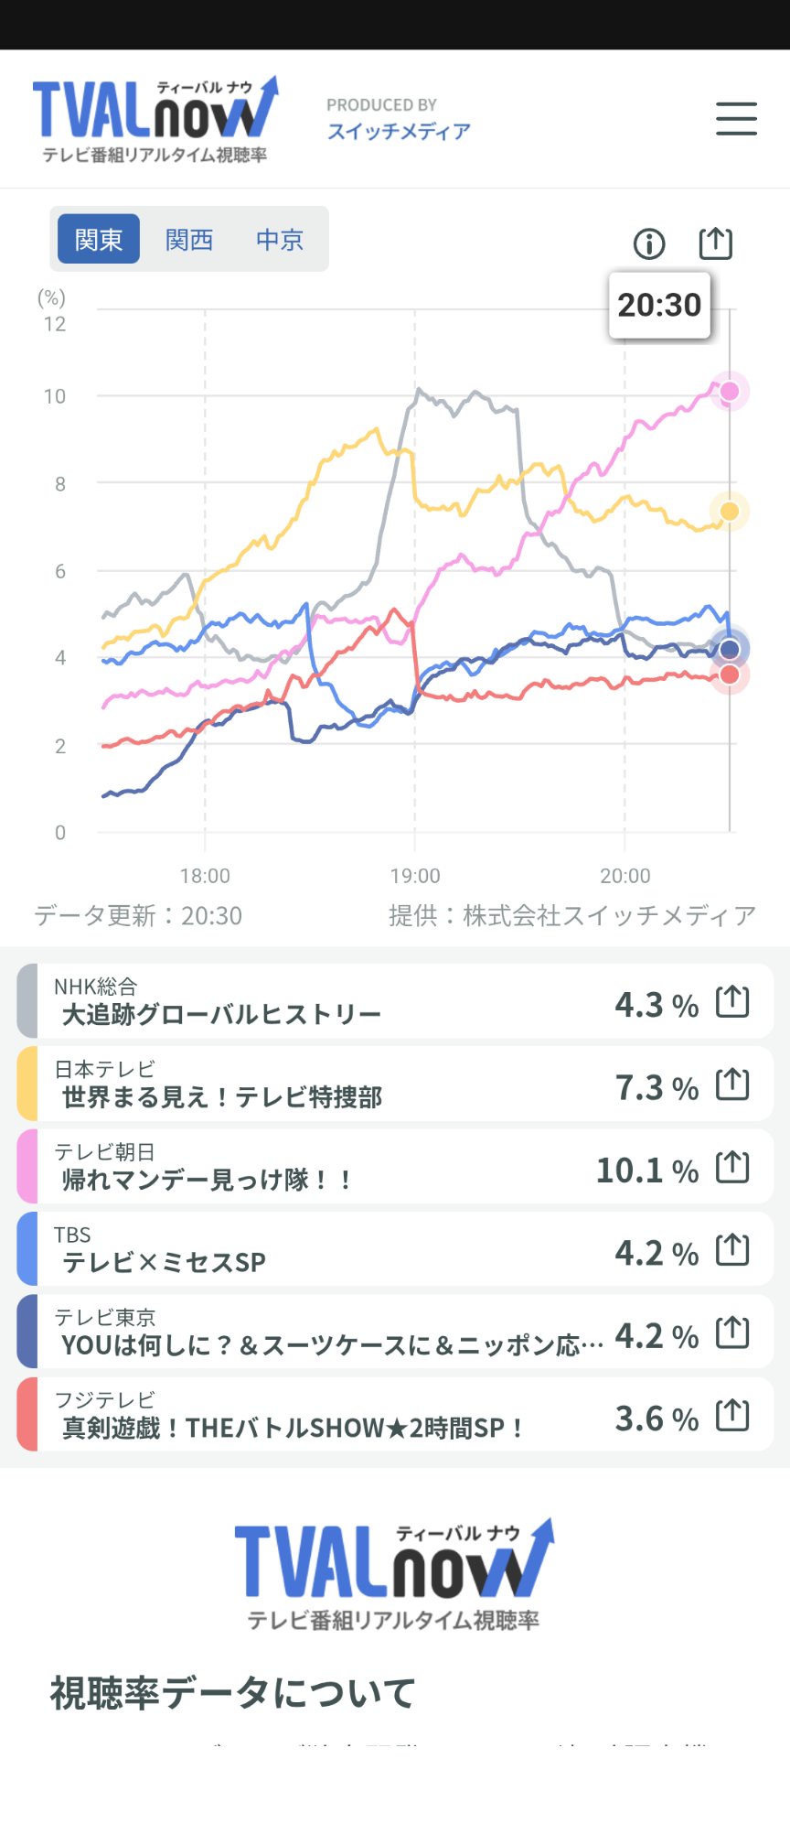This screenshot has width=790, height=1845.
Task: Click the TVAL now header logo
Action: (155, 120)
